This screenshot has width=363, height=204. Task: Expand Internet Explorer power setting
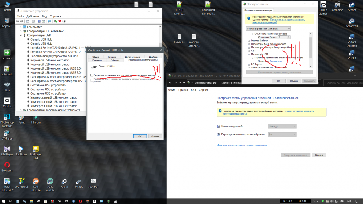click(249, 41)
